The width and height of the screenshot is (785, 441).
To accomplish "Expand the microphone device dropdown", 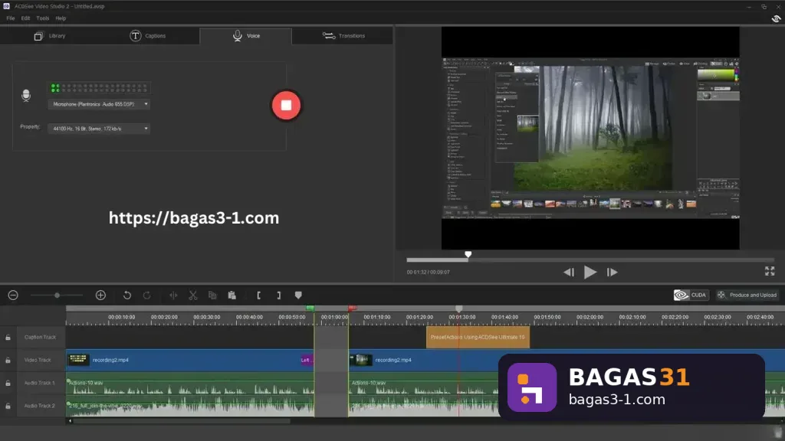I will [99, 104].
